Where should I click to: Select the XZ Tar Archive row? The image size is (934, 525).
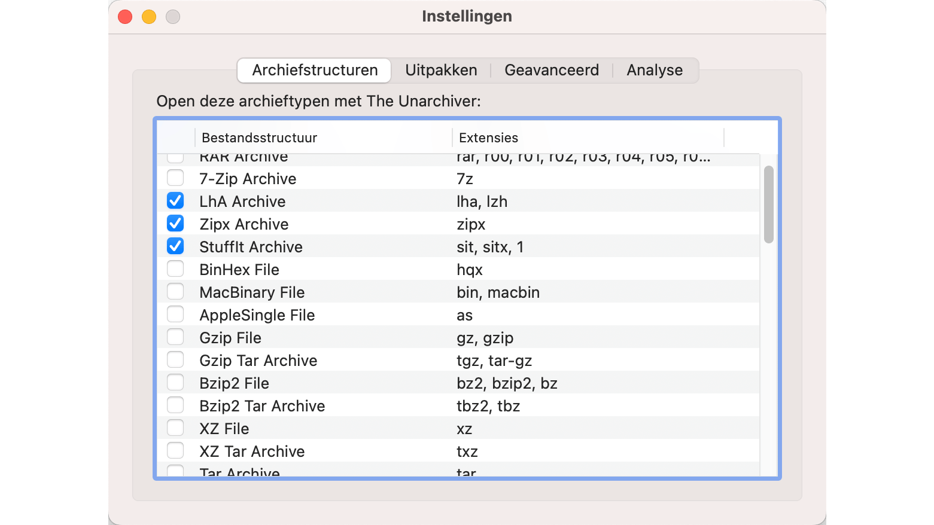(359, 451)
